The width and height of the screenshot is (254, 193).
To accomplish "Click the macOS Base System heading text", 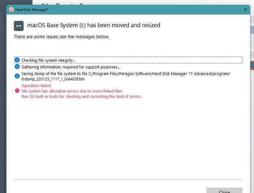I will coord(93,25).
